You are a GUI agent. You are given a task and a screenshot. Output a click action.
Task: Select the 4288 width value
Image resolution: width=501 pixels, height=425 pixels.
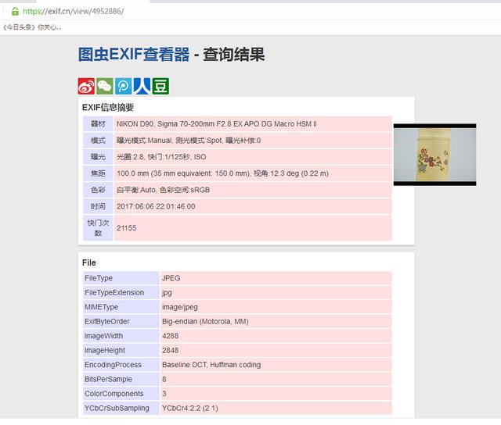(276, 336)
